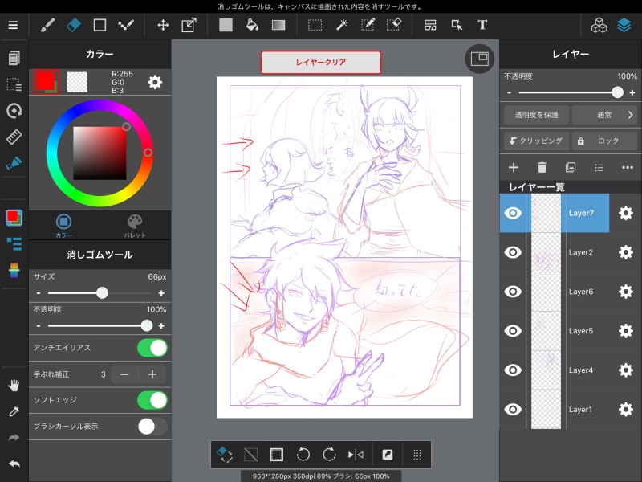
Task: Open the brush list sidebar tab
Action: (14, 244)
